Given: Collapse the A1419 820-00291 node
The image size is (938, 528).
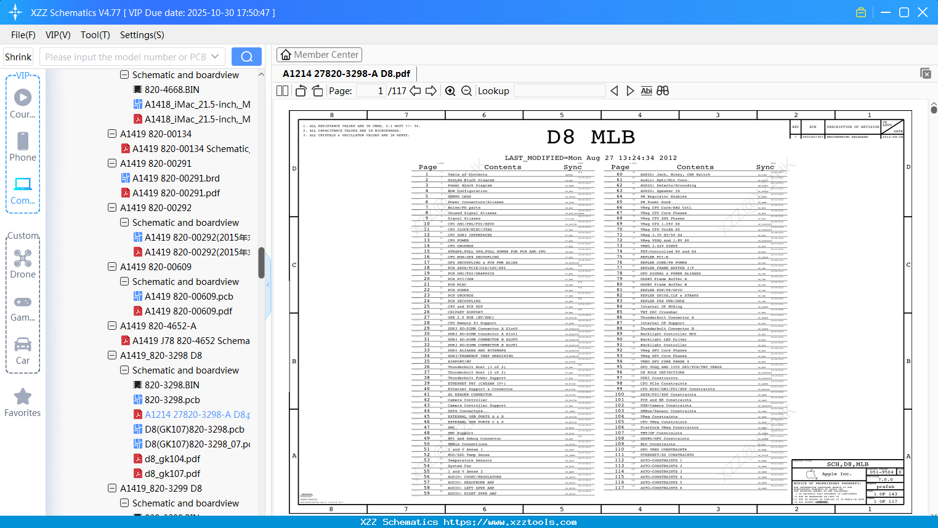Looking at the screenshot, I should pos(112,164).
